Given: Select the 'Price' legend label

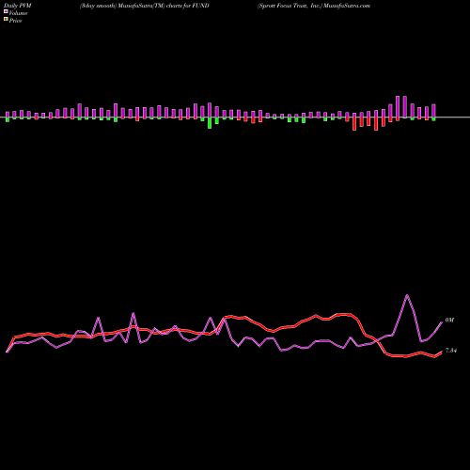Looking at the screenshot, I should (15, 21).
